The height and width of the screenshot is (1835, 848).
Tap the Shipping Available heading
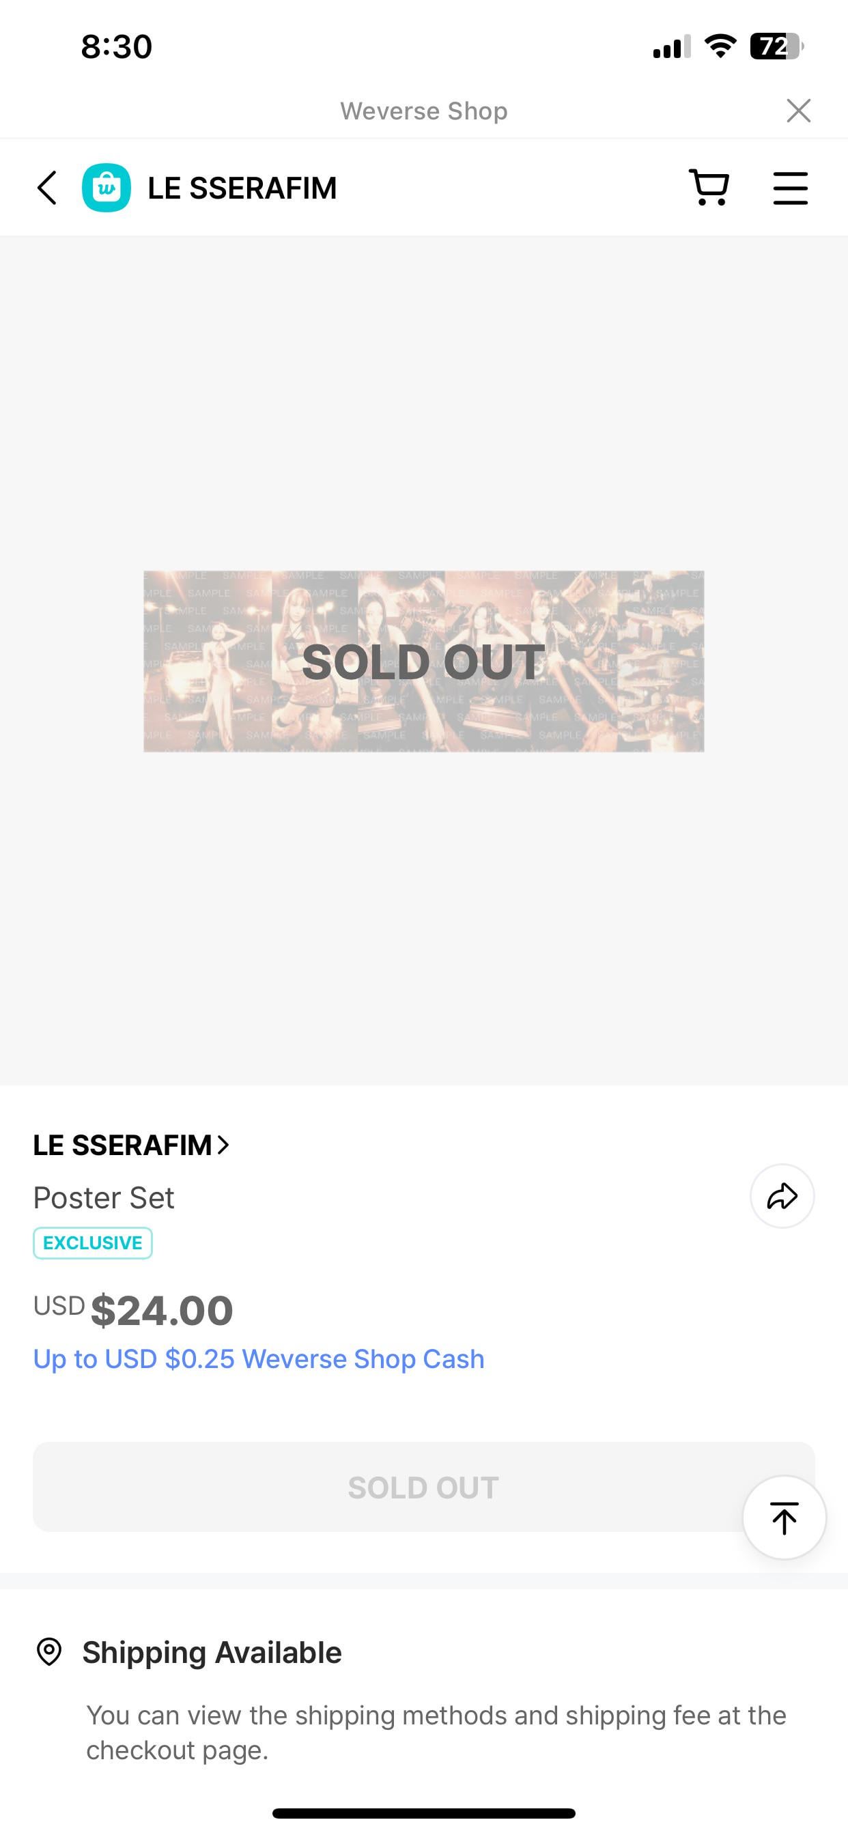(212, 1652)
